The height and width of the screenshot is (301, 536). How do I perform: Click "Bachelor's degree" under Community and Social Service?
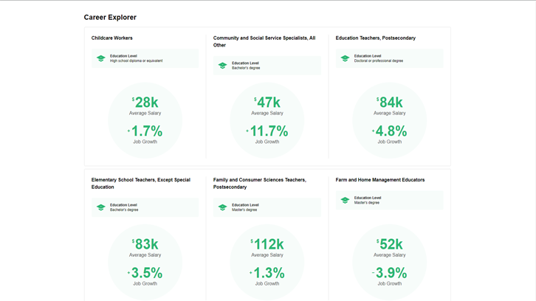tap(246, 68)
